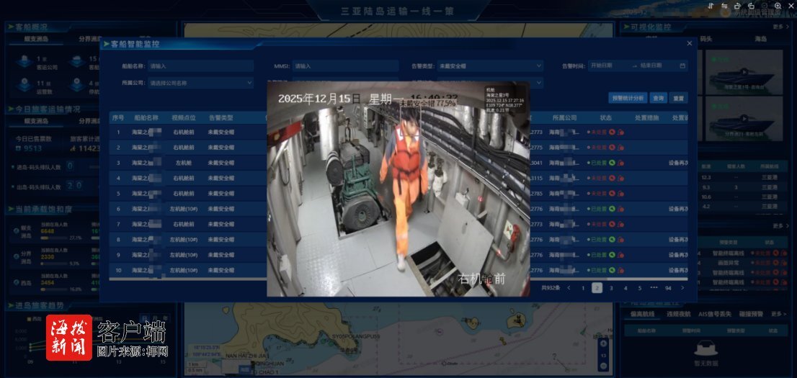Screen dimensions: 797x378
Task: Switch to the 海岛 tab
Action: [760, 39]
